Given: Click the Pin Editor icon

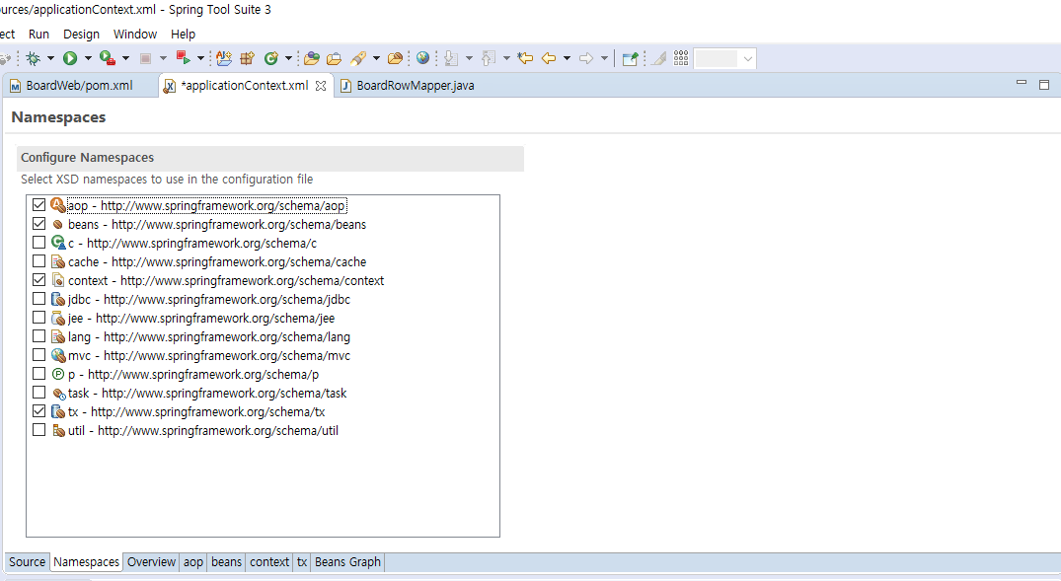Looking at the screenshot, I should 630,59.
